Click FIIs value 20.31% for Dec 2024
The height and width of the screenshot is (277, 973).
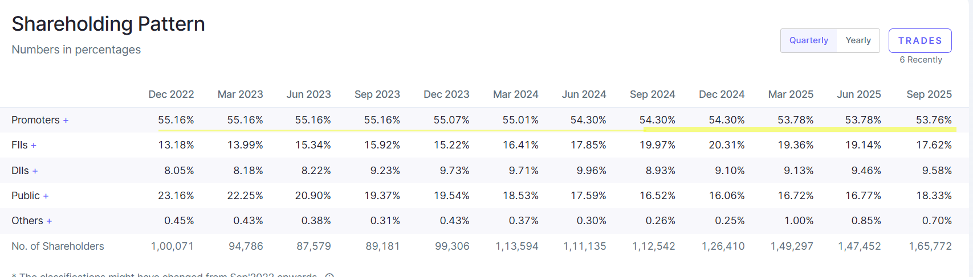pos(726,145)
